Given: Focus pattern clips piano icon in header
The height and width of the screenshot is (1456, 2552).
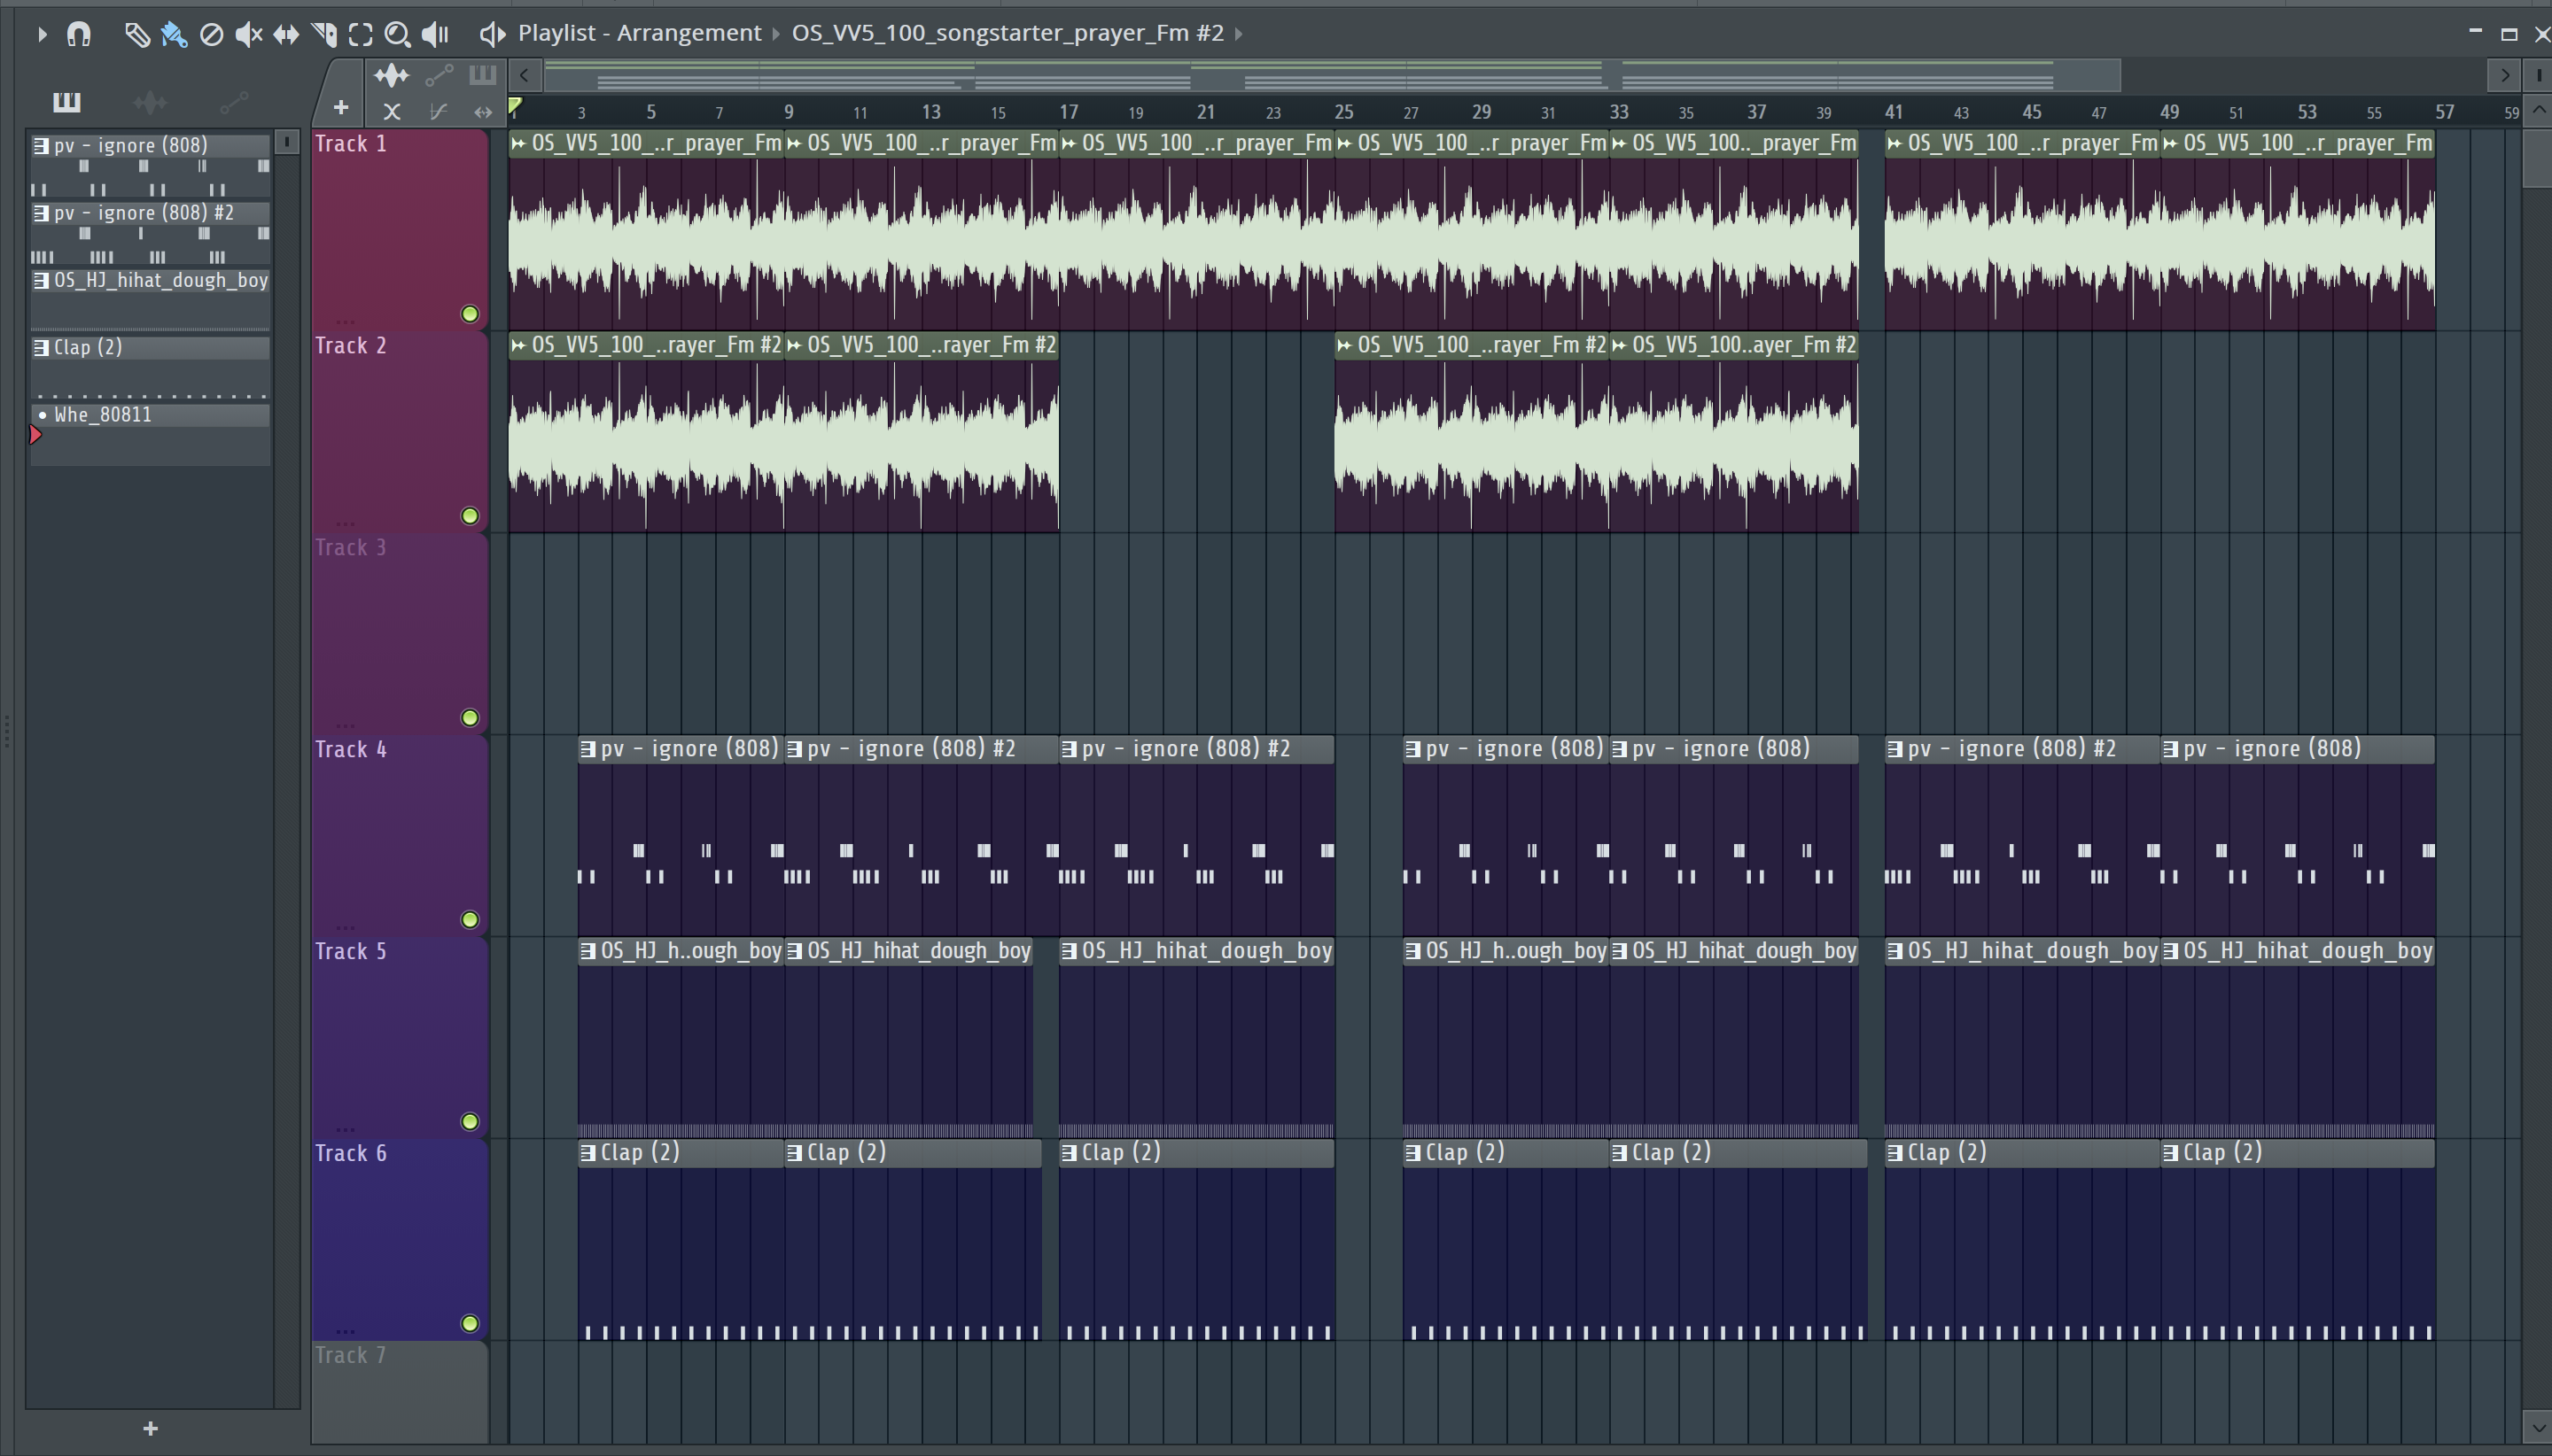Looking at the screenshot, I should [482, 74].
